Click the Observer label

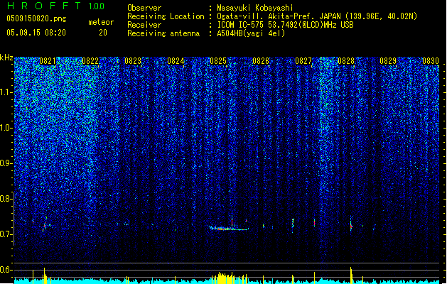(144, 8)
